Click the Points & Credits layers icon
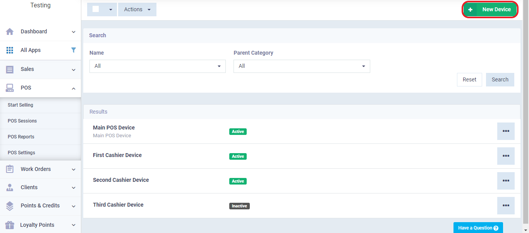Image resolution: width=529 pixels, height=233 pixels. click(x=10, y=205)
